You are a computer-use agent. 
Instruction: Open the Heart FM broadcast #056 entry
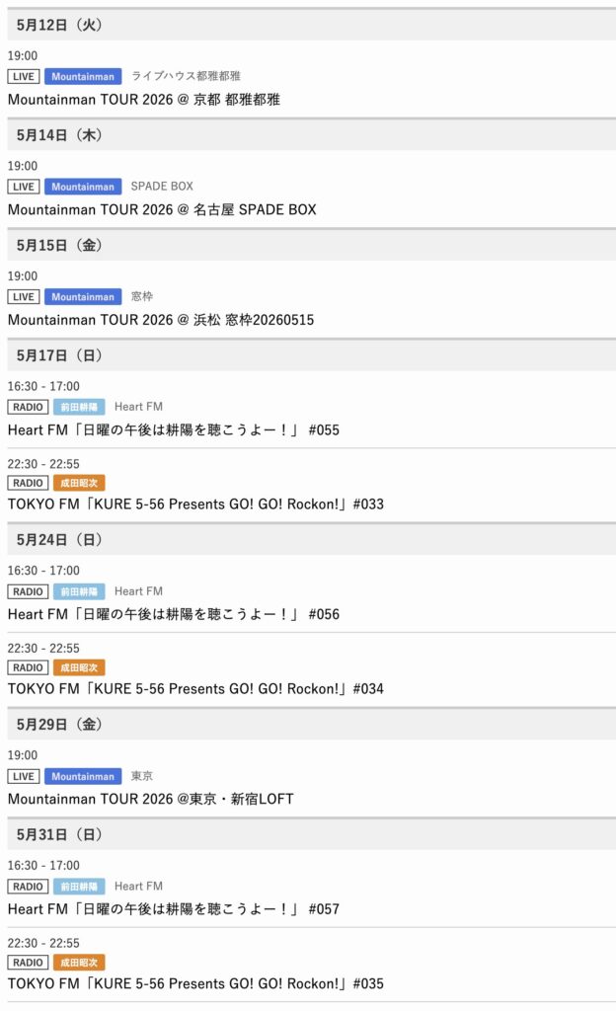[x=174, y=614]
